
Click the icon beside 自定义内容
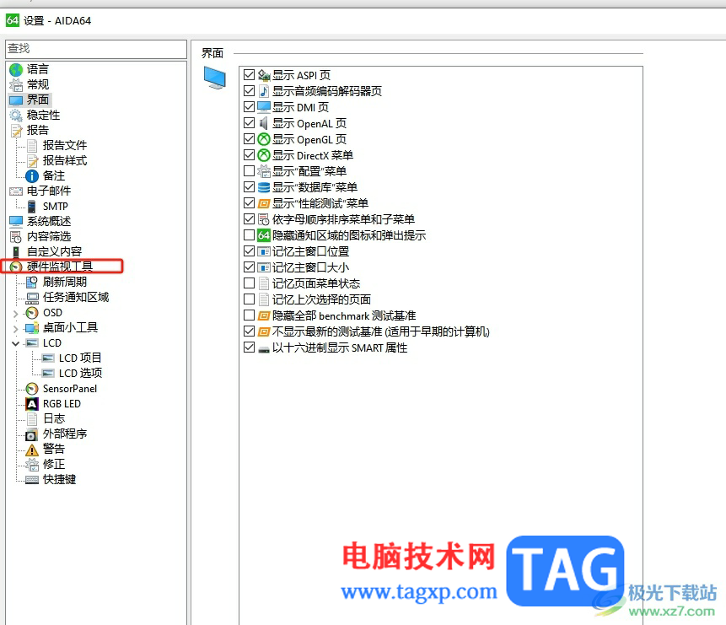[x=16, y=252]
